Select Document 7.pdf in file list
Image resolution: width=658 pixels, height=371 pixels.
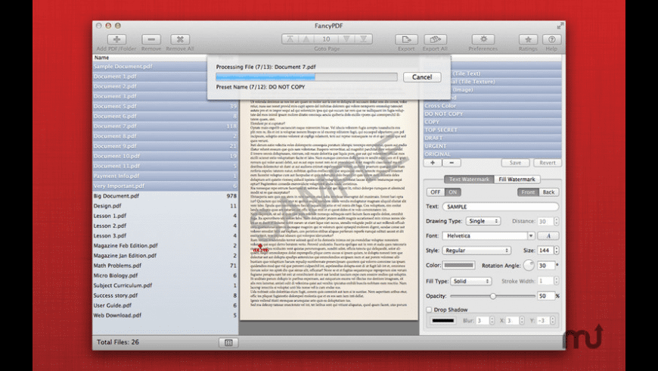click(x=165, y=126)
